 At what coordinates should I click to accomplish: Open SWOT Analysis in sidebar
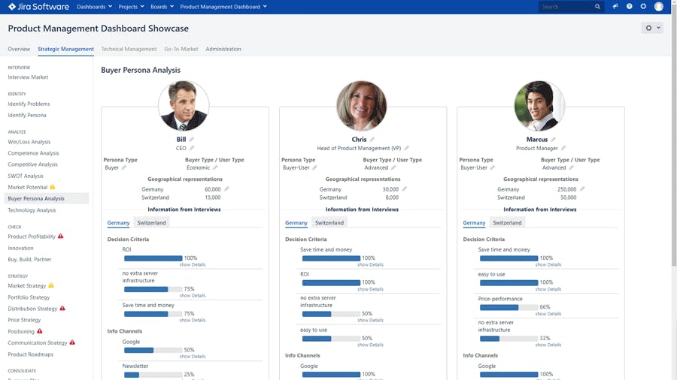point(26,176)
